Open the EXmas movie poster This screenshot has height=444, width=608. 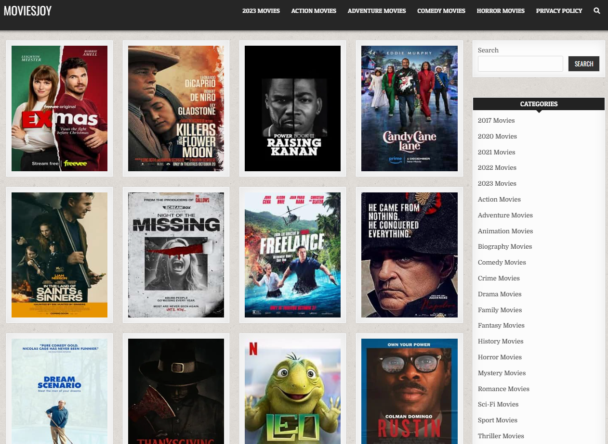coord(59,108)
